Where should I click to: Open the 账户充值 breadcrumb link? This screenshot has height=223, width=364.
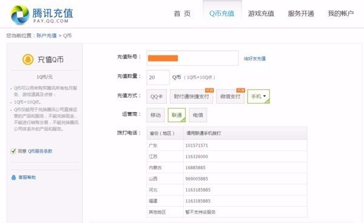click(x=47, y=36)
